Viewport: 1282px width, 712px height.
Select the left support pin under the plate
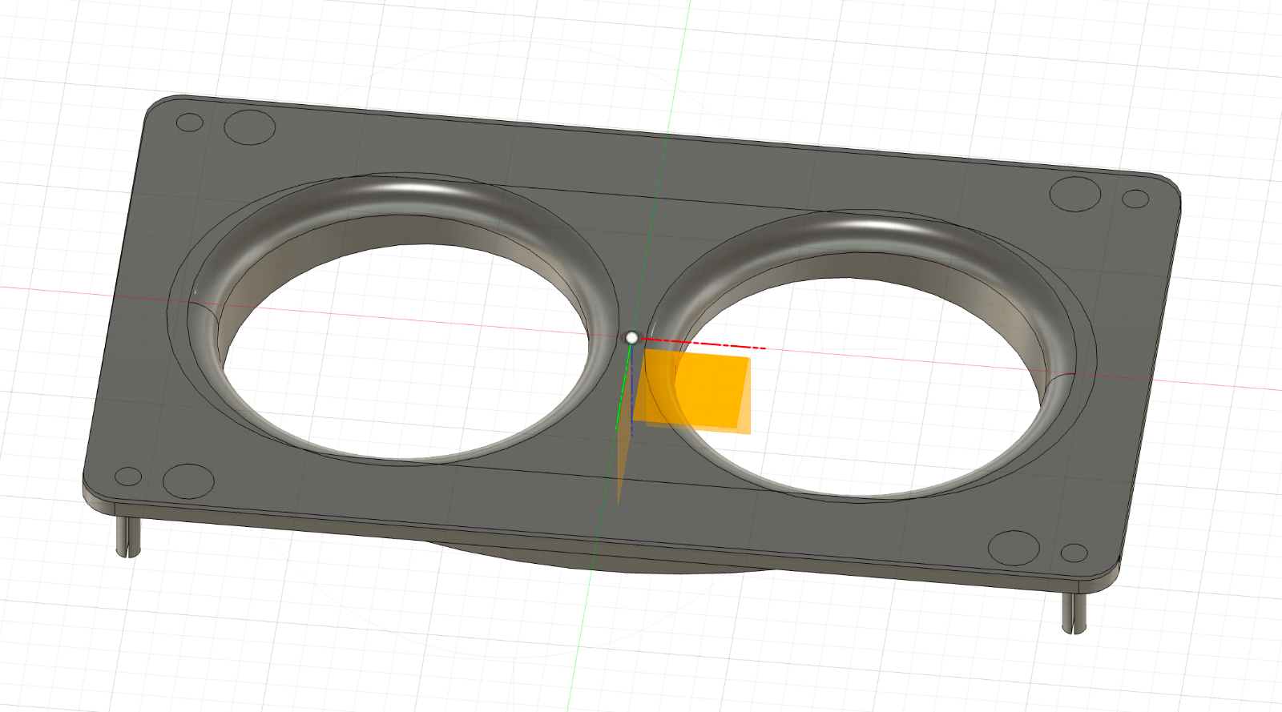tap(128, 535)
